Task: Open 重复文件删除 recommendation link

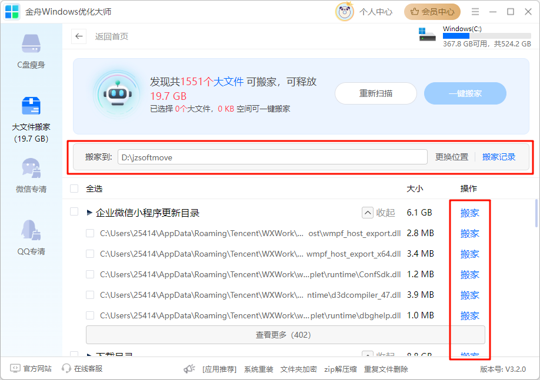Action: tap(386, 369)
